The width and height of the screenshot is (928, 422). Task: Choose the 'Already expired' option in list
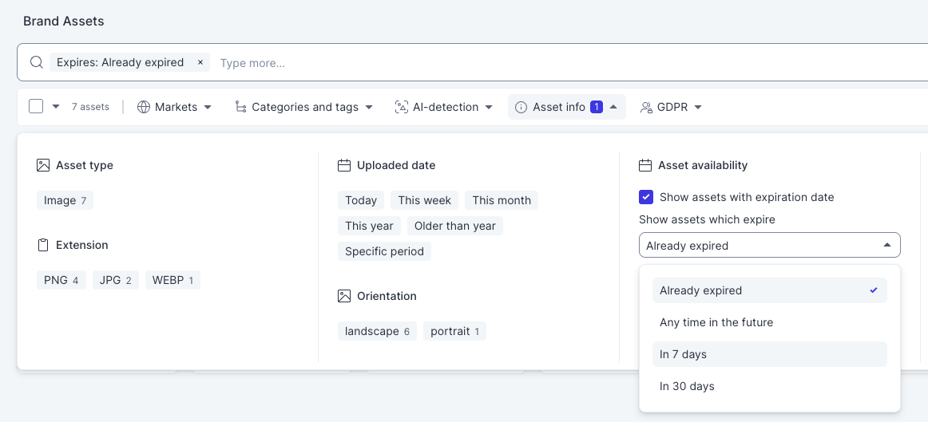coord(769,290)
